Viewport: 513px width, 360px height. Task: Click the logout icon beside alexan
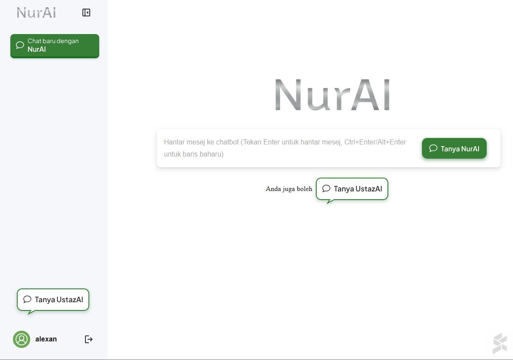coord(88,339)
